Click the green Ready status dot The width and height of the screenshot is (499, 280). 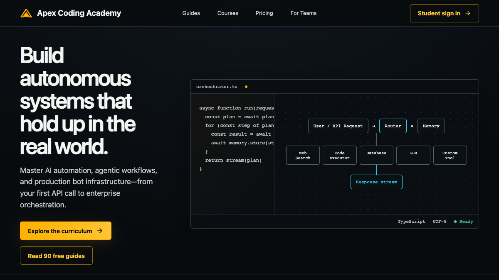click(x=455, y=222)
